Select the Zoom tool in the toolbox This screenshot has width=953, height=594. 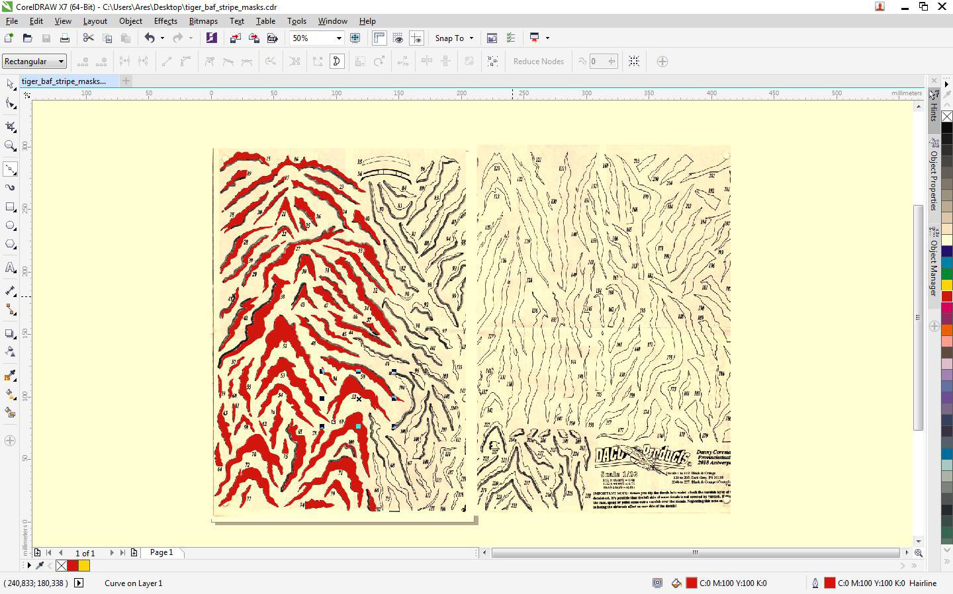coord(10,146)
